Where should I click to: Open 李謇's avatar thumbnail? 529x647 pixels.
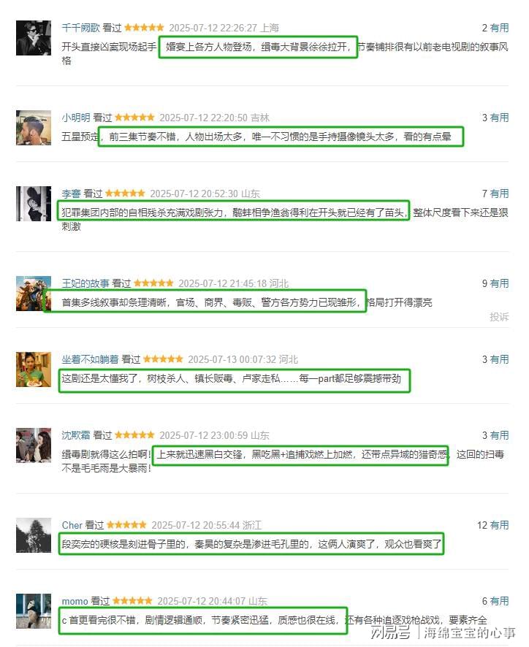(34, 204)
